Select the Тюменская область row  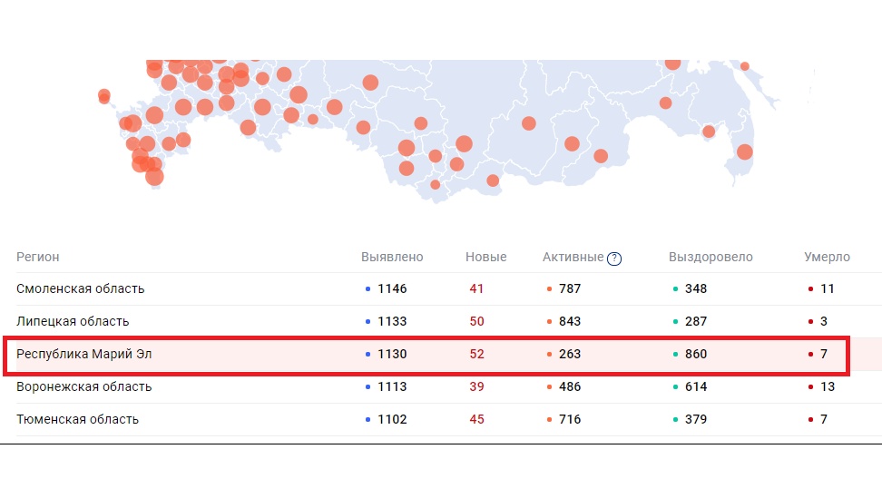78,419
